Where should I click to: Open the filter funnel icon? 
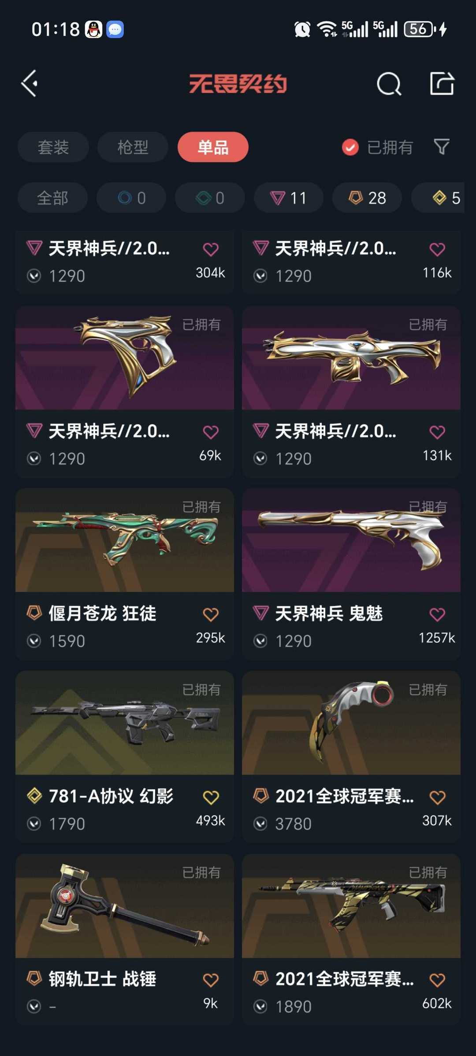[x=442, y=147]
